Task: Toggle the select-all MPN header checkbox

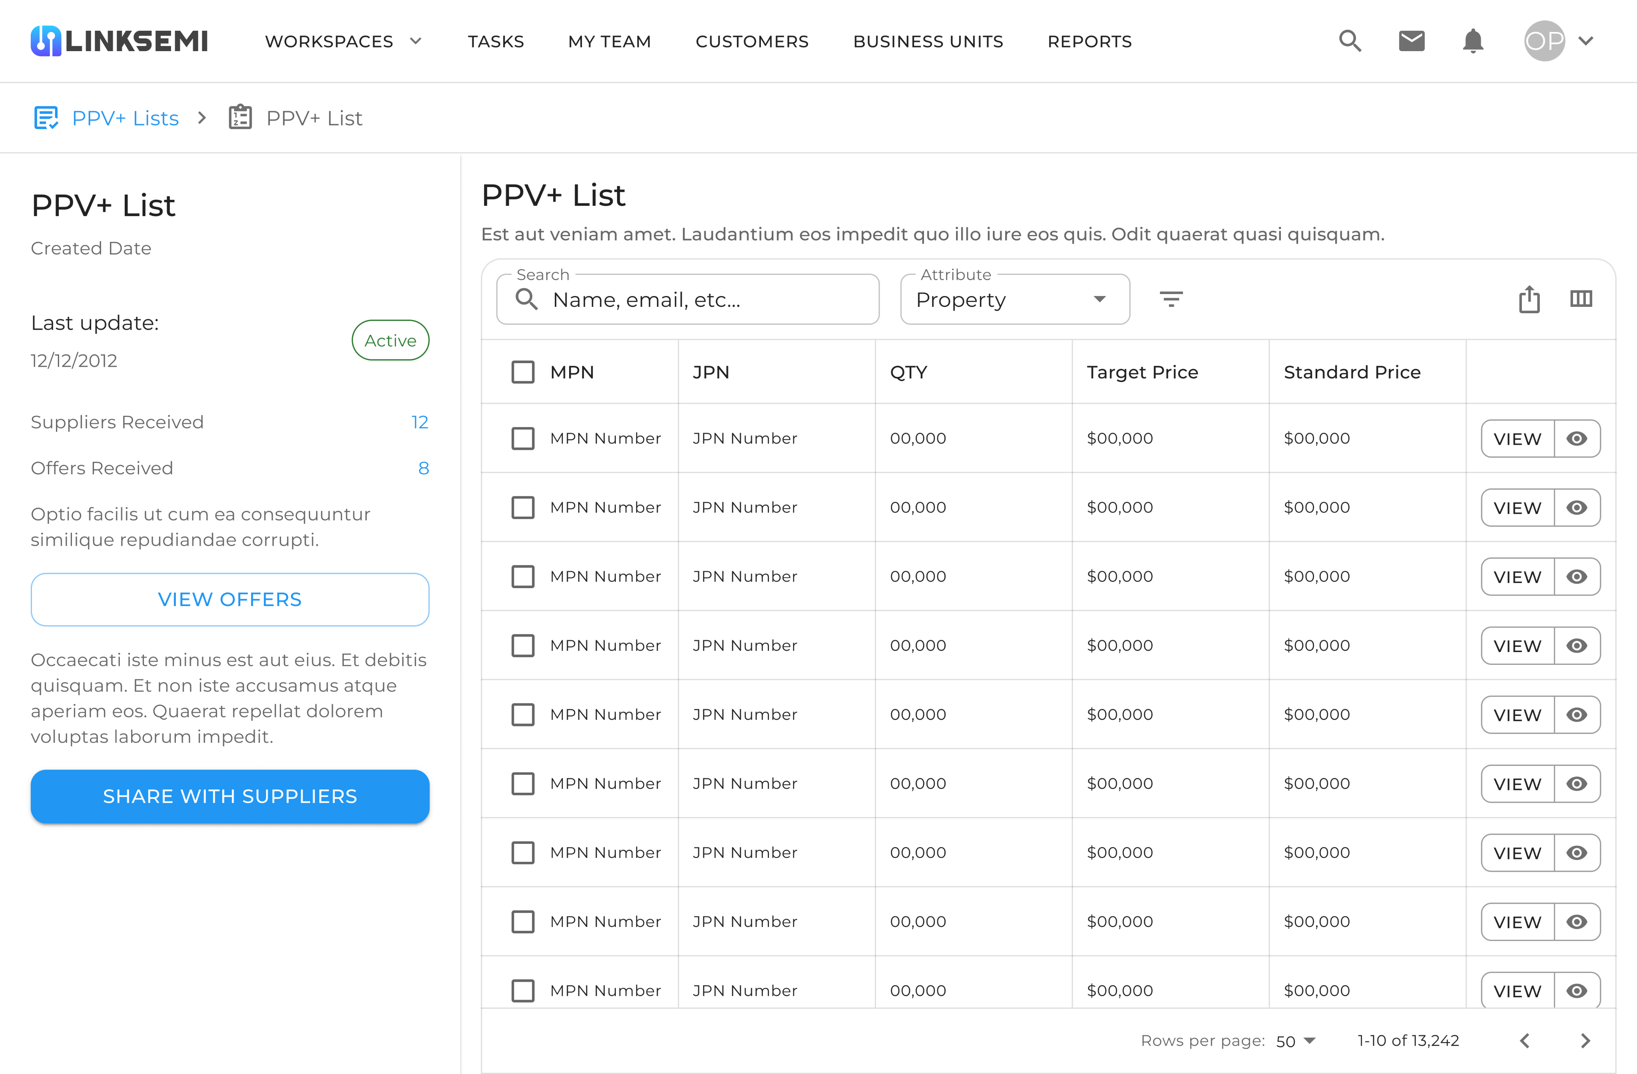Action: coord(523,372)
